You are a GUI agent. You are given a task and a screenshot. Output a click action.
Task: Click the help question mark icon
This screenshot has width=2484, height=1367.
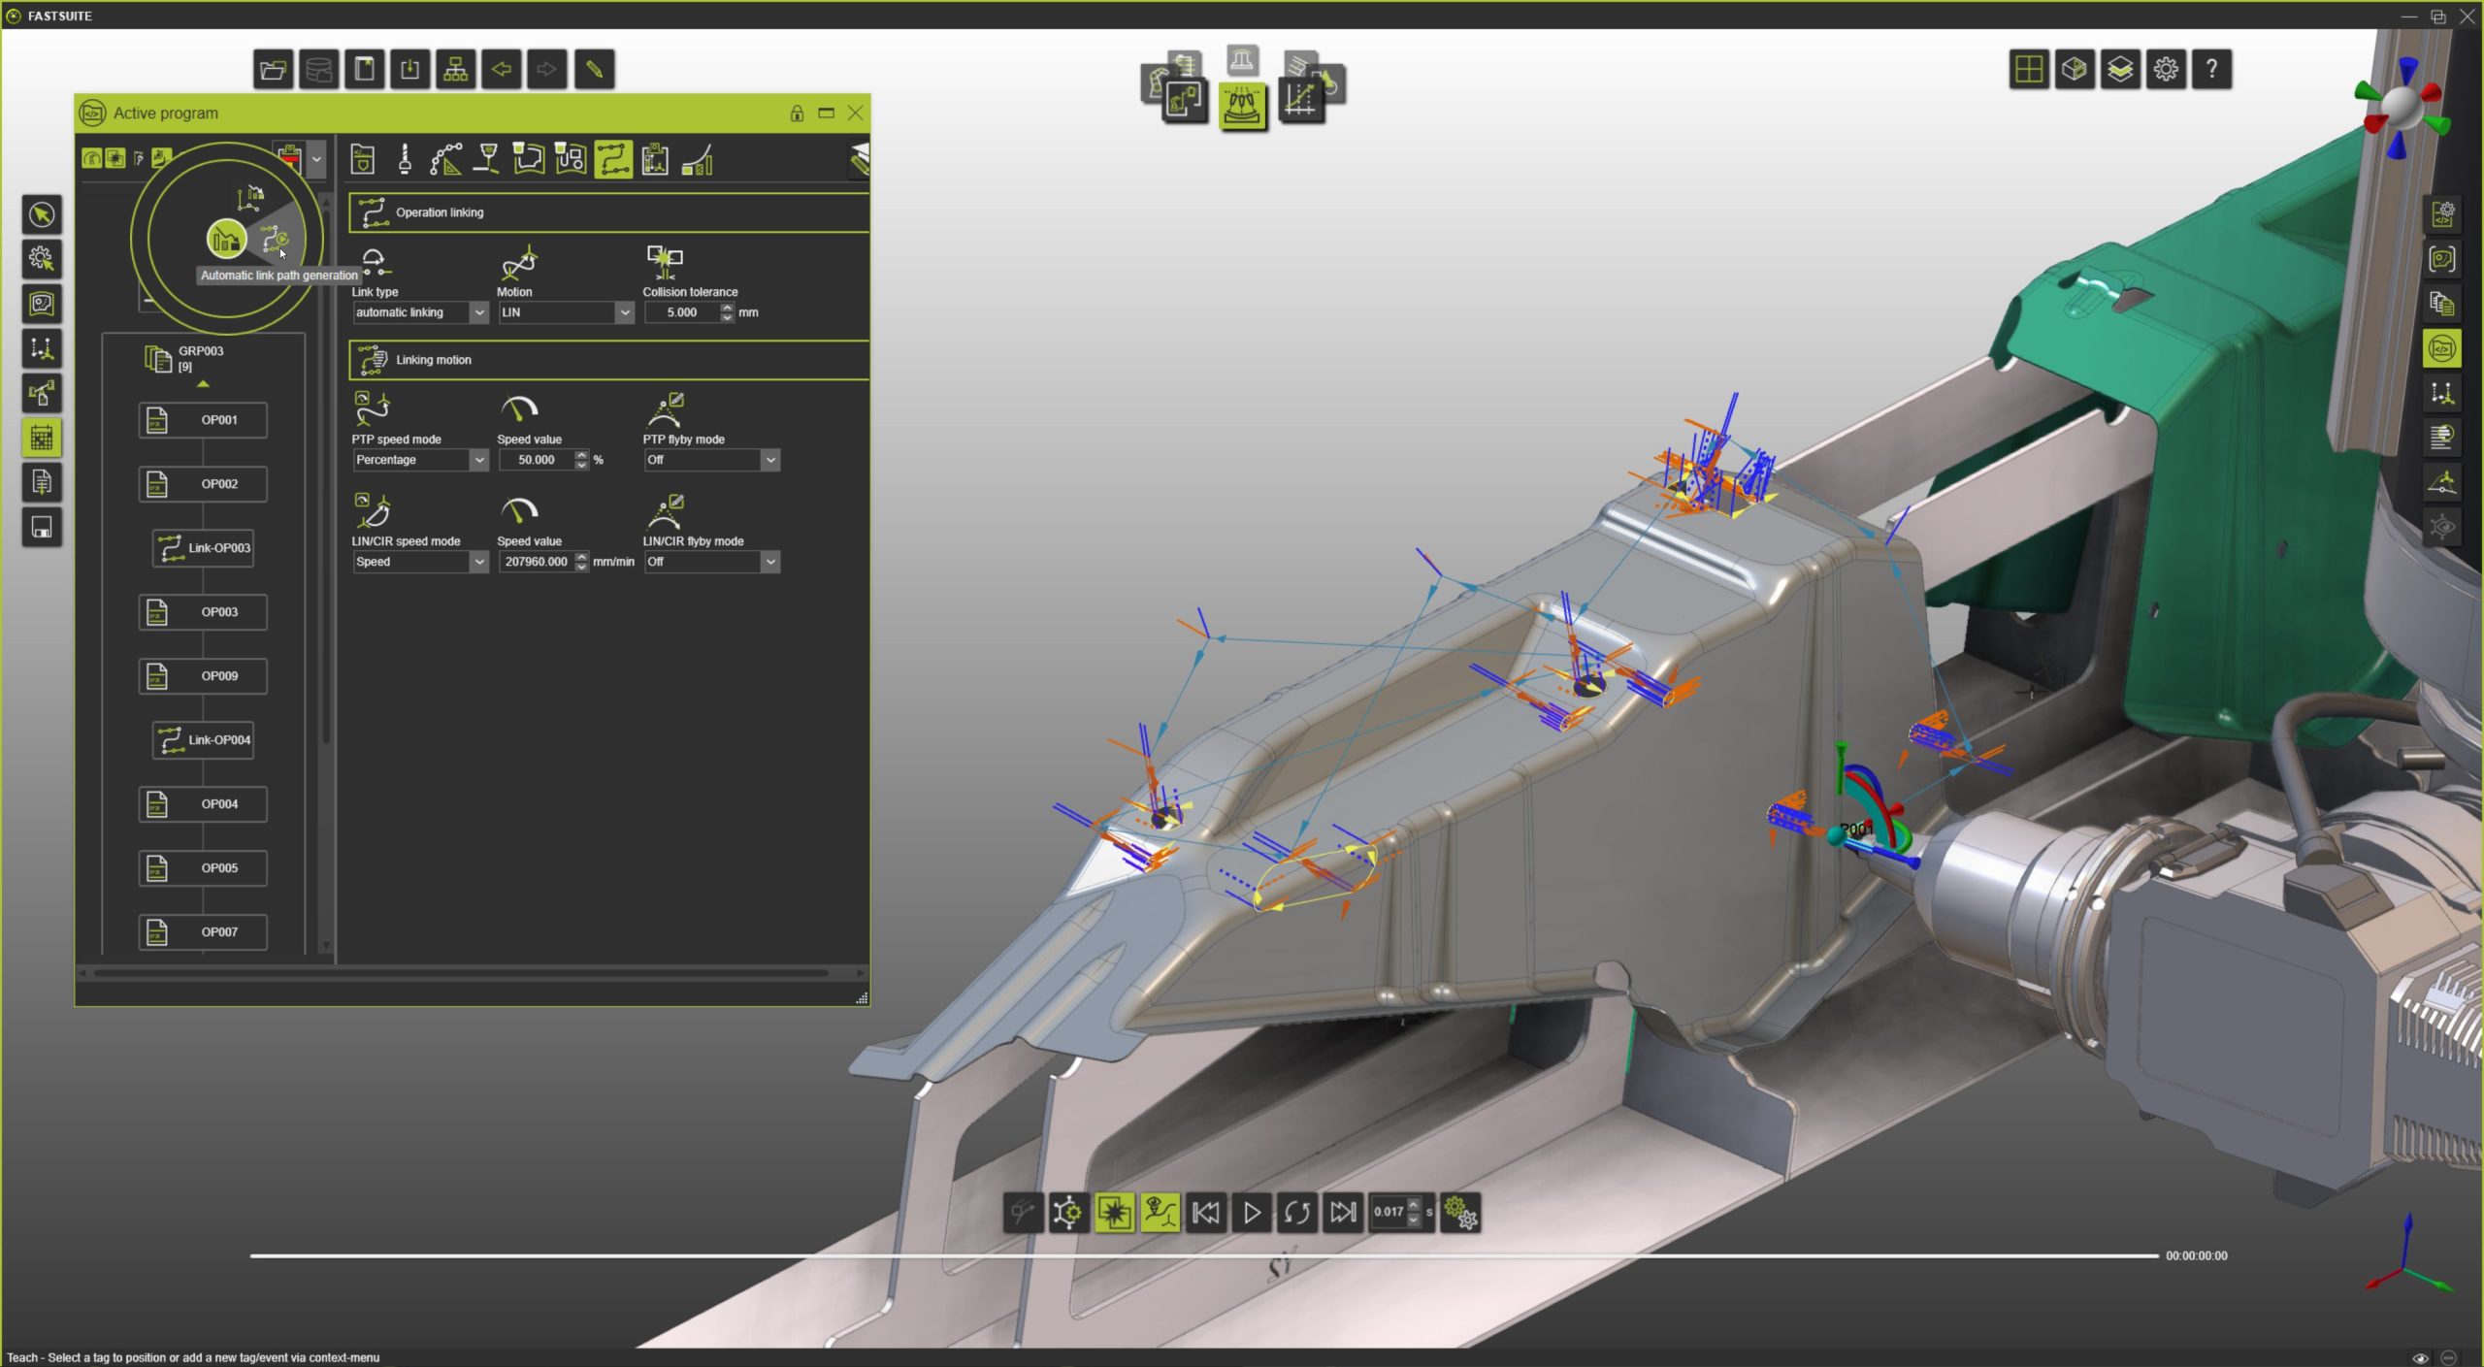pyautogui.click(x=2211, y=70)
